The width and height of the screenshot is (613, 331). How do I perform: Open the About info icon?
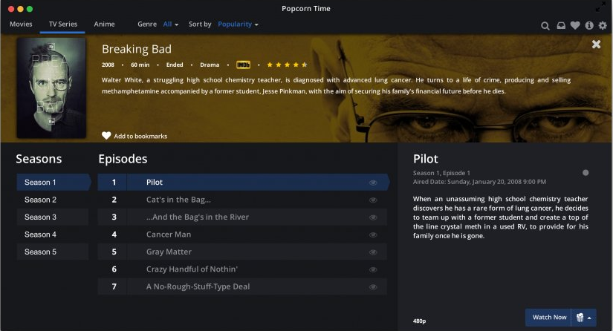pyautogui.click(x=589, y=25)
